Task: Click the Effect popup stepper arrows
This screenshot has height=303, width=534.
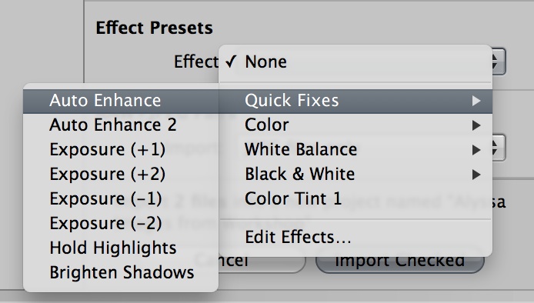Action: (x=499, y=62)
